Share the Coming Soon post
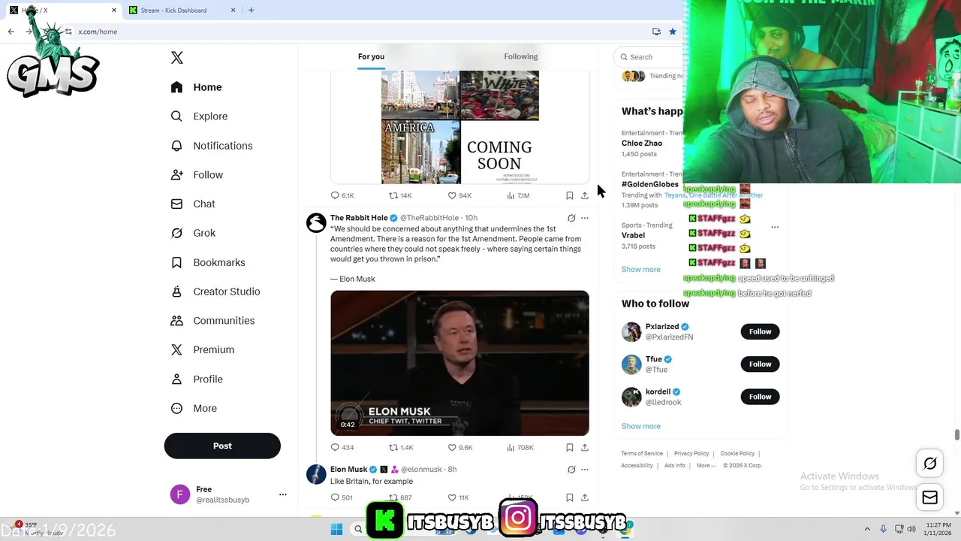The height and width of the screenshot is (541, 961). pyautogui.click(x=585, y=195)
